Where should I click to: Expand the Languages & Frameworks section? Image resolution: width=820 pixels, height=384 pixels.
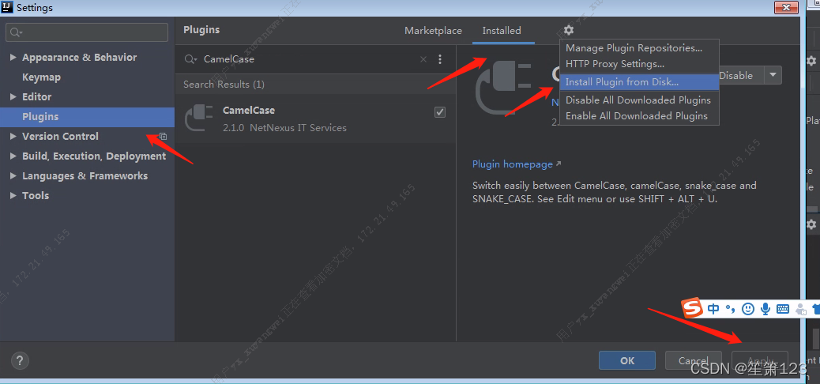click(x=13, y=175)
